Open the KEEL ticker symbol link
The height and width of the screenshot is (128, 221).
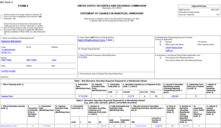(110, 40)
